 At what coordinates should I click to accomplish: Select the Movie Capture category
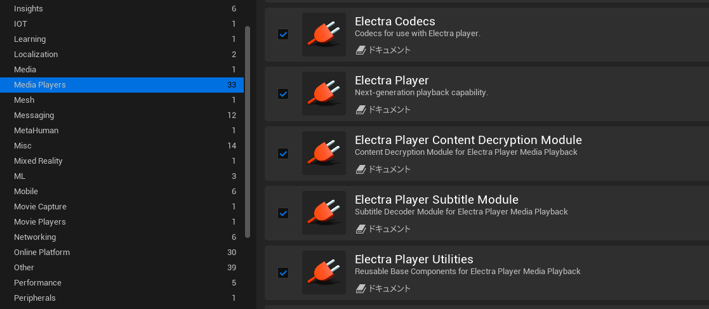(122, 206)
